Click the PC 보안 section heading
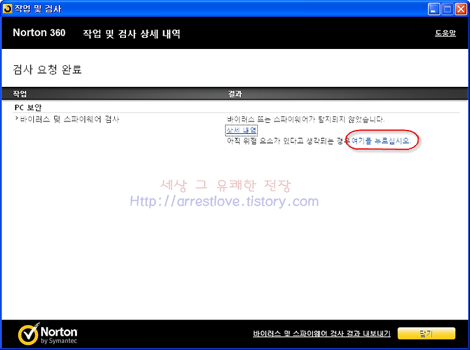Screen dimensions: 470x350 tap(28, 107)
